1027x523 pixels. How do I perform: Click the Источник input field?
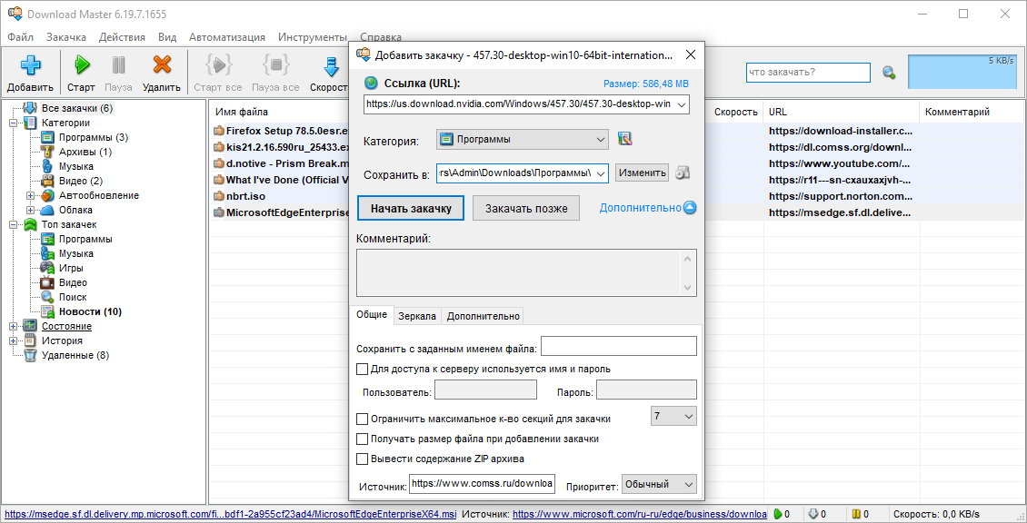pyautogui.click(x=482, y=484)
